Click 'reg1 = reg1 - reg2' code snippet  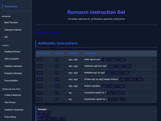[120, 66]
